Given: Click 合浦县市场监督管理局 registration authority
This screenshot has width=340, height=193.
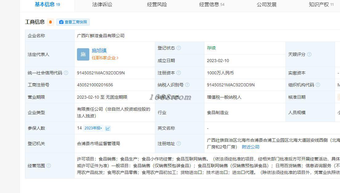Looking at the screenshot, I should pyautogui.click(x=99, y=144).
